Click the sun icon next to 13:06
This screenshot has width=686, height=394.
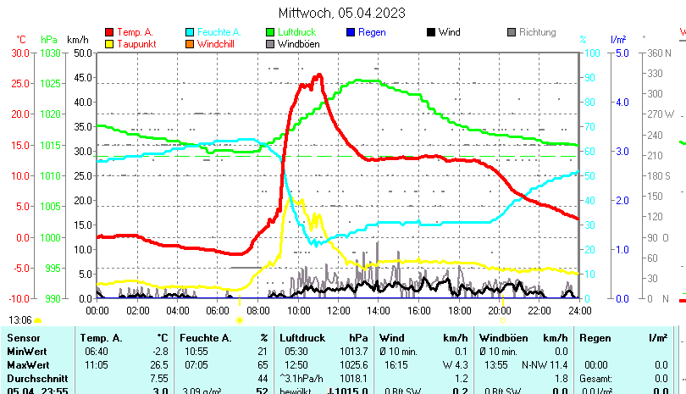click(37, 321)
